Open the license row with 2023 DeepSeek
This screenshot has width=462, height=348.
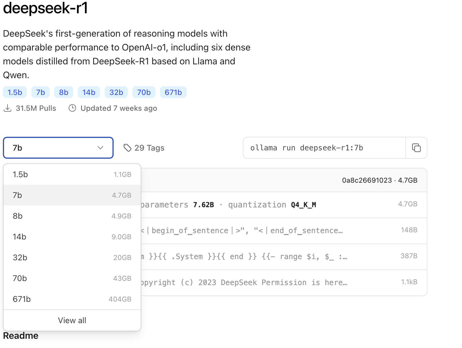(x=284, y=283)
